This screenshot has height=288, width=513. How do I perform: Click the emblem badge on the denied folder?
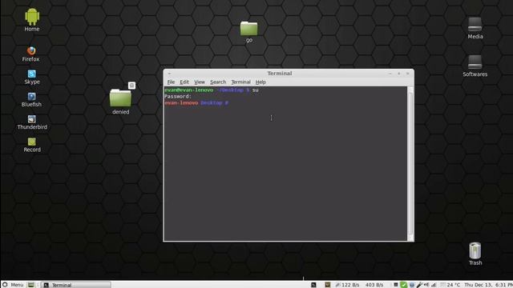[x=131, y=86]
